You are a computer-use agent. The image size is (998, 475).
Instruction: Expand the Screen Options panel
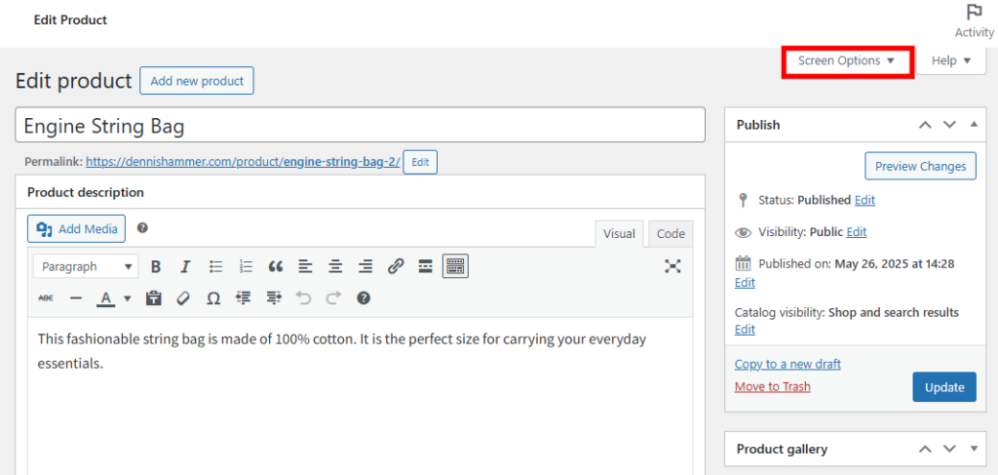click(846, 60)
